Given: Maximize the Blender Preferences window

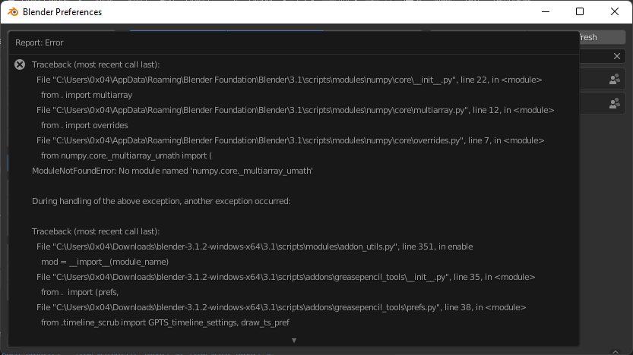Looking at the screenshot, I should point(580,12).
